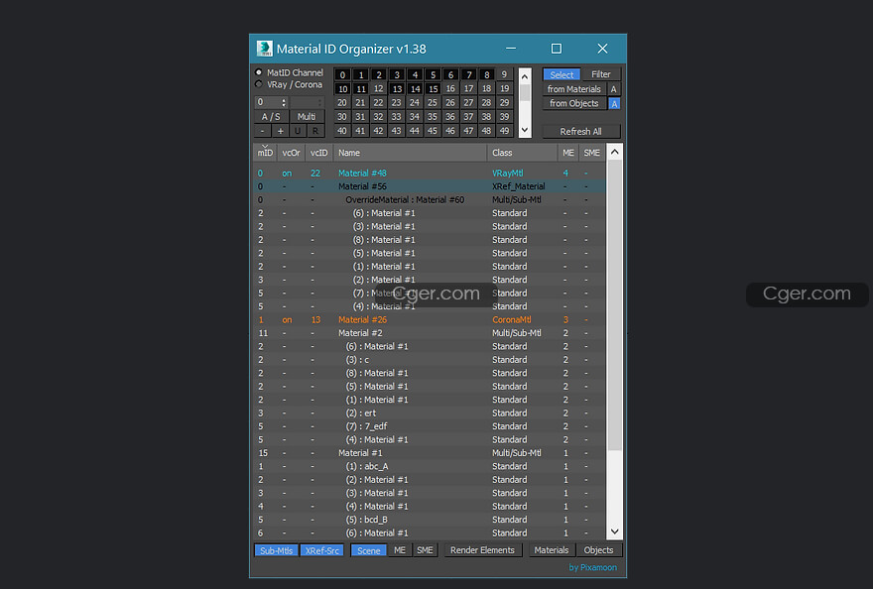
Task: Click the ID grid scroll down arrow
Action: click(525, 130)
